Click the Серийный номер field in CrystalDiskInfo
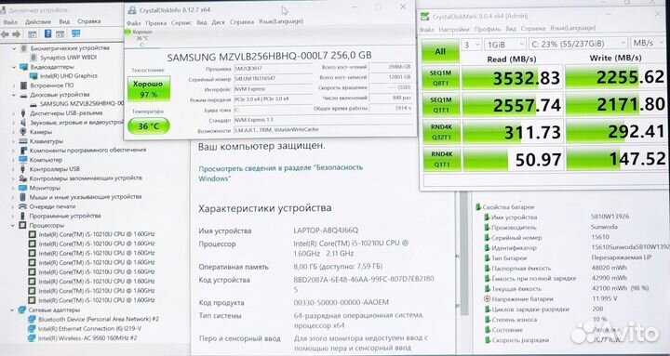This screenshot has width=670, height=356. tap(274, 79)
